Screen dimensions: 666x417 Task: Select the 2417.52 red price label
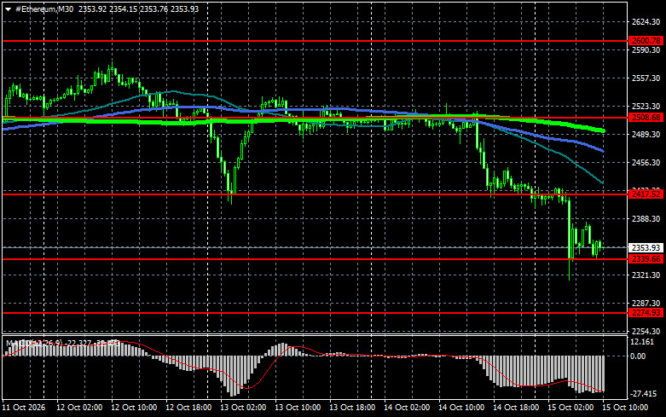click(x=646, y=194)
